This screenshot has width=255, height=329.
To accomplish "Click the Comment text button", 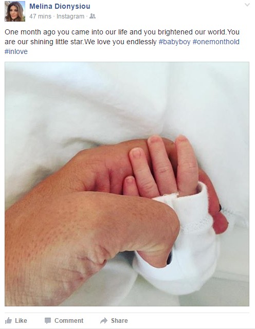I will tap(69, 321).
